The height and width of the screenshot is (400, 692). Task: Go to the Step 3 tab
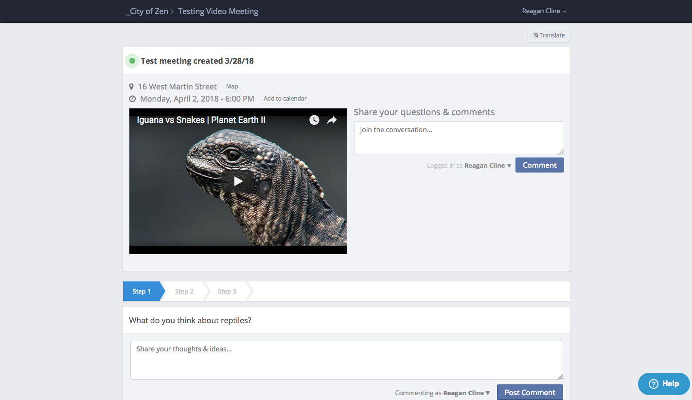coord(227,291)
